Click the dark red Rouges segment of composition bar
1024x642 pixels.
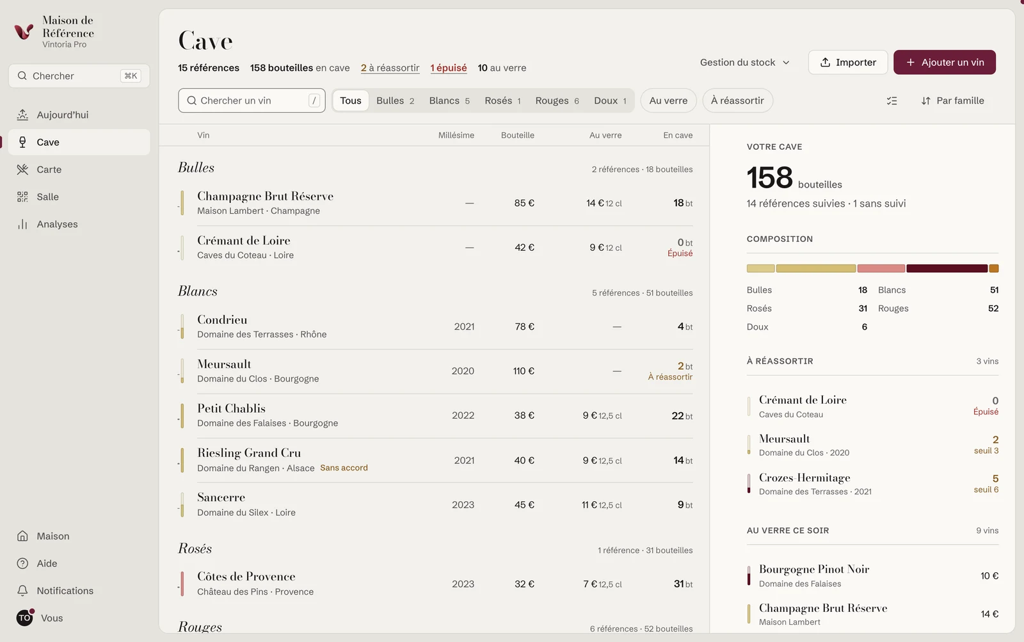(x=947, y=268)
